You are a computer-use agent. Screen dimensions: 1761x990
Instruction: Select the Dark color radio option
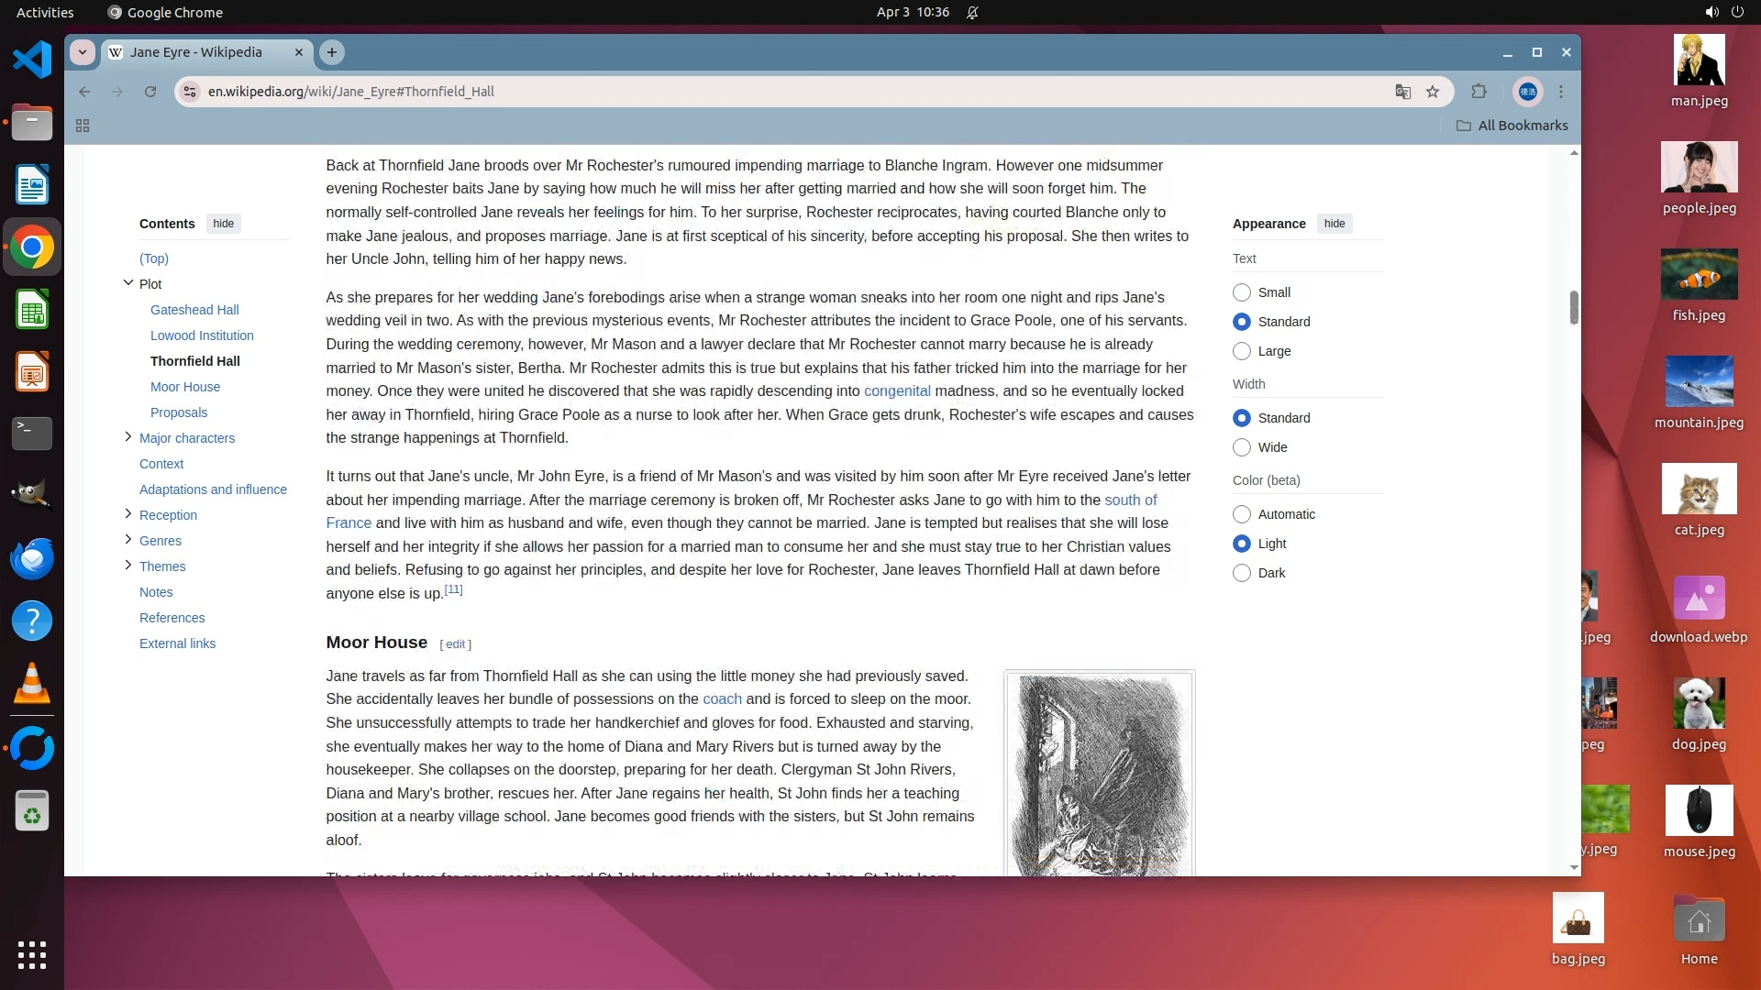coord(1242,573)
